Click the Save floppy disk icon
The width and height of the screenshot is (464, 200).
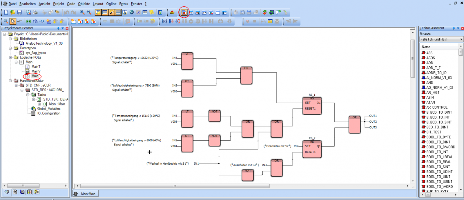tap(19, 12)
